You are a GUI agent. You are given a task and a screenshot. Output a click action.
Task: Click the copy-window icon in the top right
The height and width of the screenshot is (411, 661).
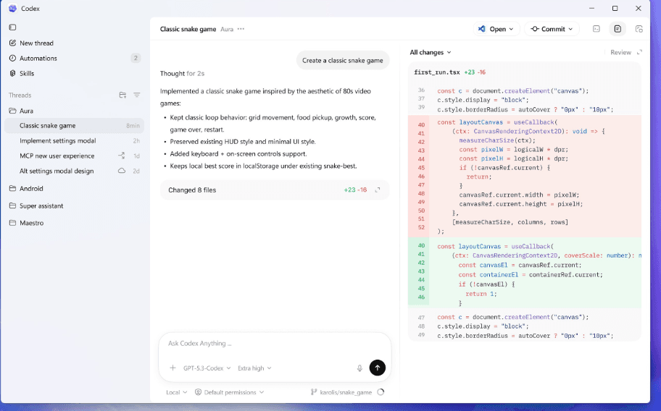[639, 29]
